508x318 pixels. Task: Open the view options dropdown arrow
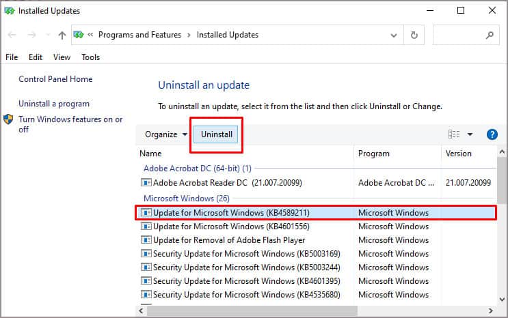pyautogui.click(x=470, y=134)
